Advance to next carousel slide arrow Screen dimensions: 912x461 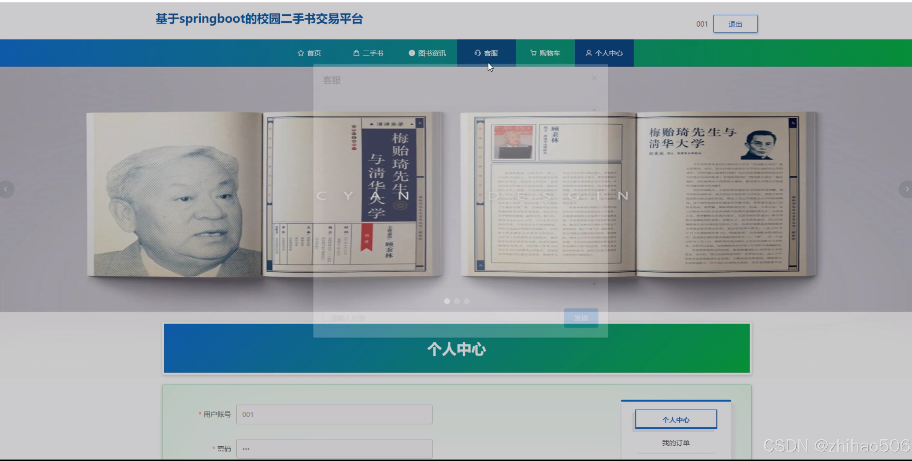pos(907,189)
